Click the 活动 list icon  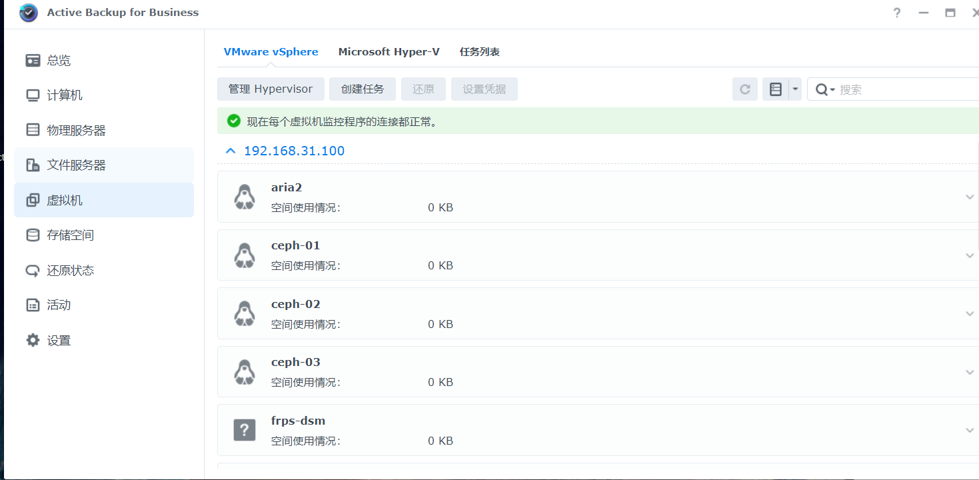pos(33,305)
